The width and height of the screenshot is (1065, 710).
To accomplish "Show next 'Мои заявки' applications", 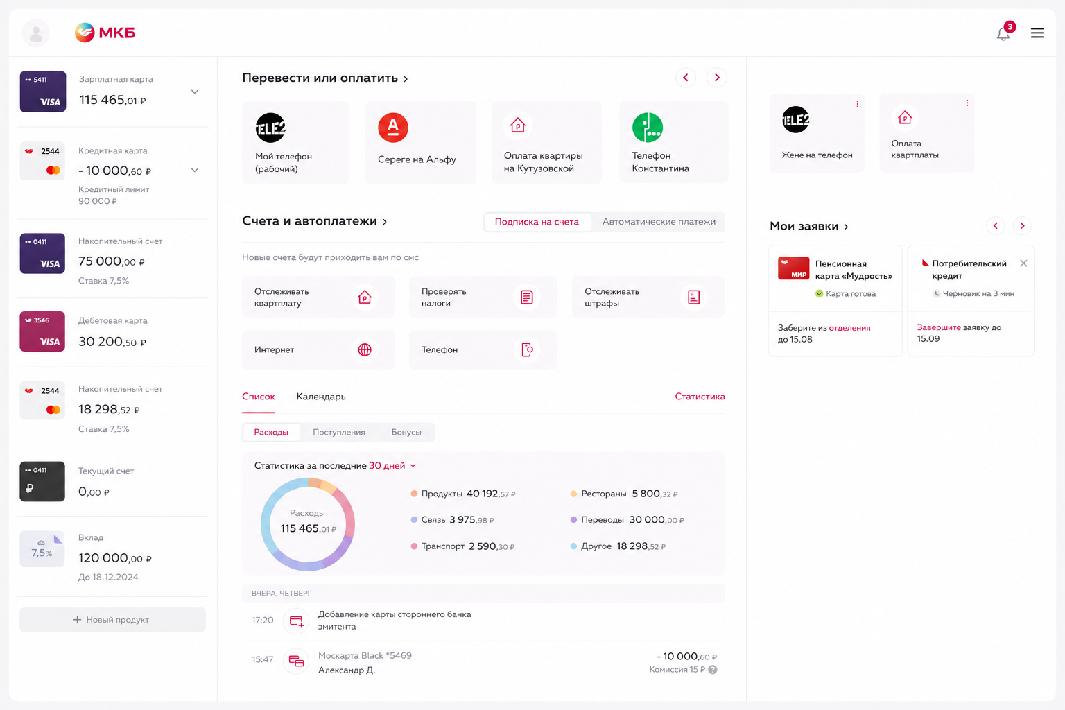I will 1022,226.
